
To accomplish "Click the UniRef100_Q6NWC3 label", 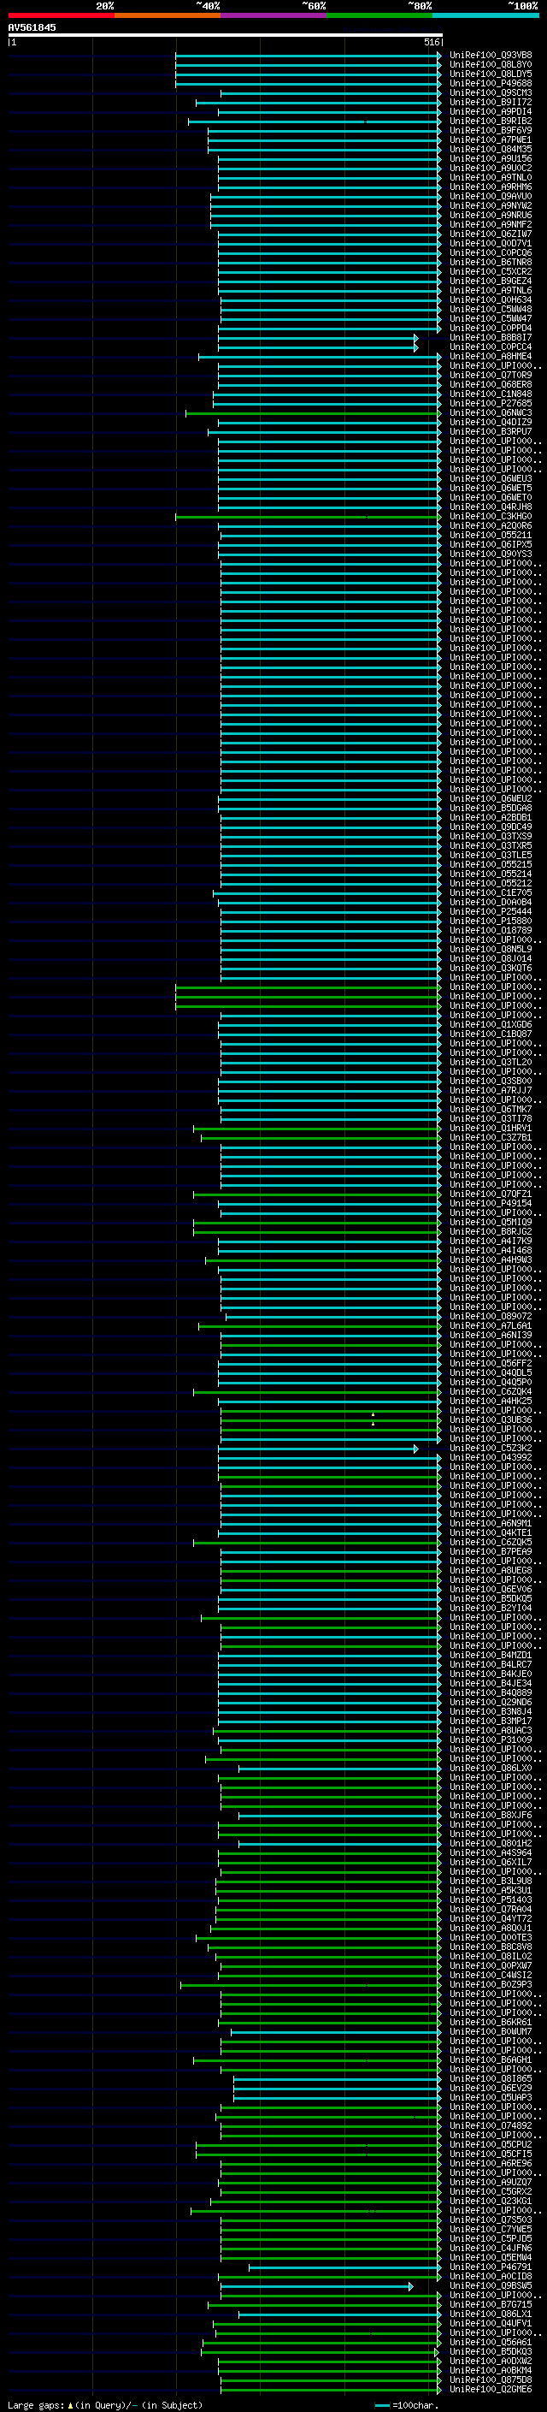I will click(491, 413).
